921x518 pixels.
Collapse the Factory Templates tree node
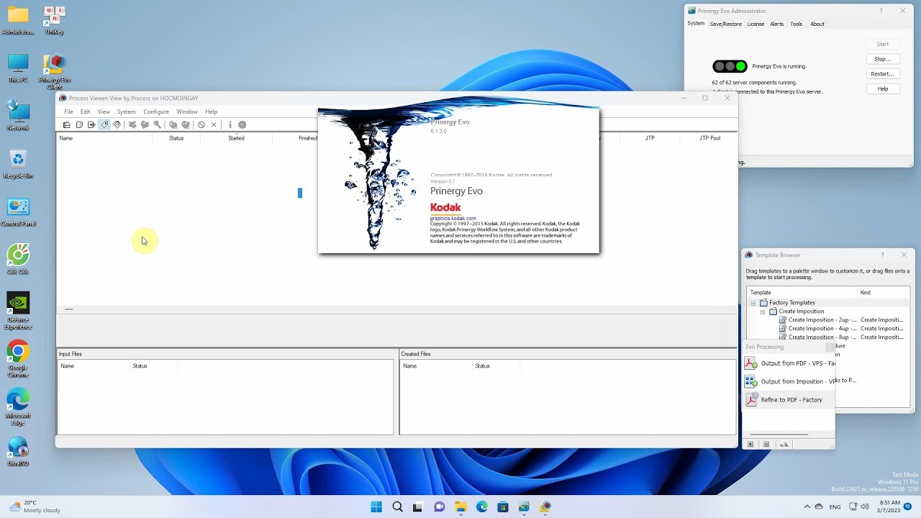(x=753, y=303)
